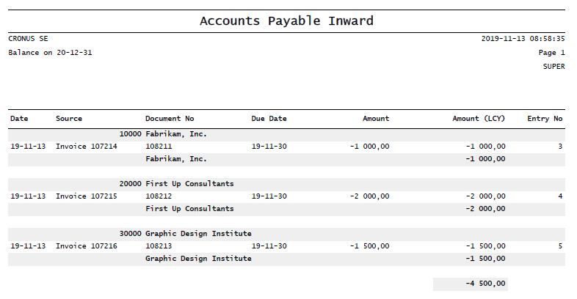The width and height of the screenshot is (577, 299).
Task: Click due date in the 108211 row
Action: click(x=269, y=146)
